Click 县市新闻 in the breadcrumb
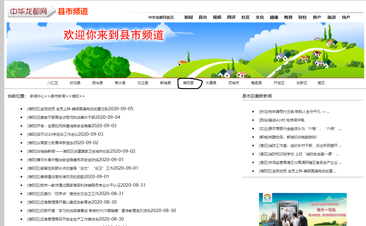This screenshot has height=226, width=366. pos(58,96)
